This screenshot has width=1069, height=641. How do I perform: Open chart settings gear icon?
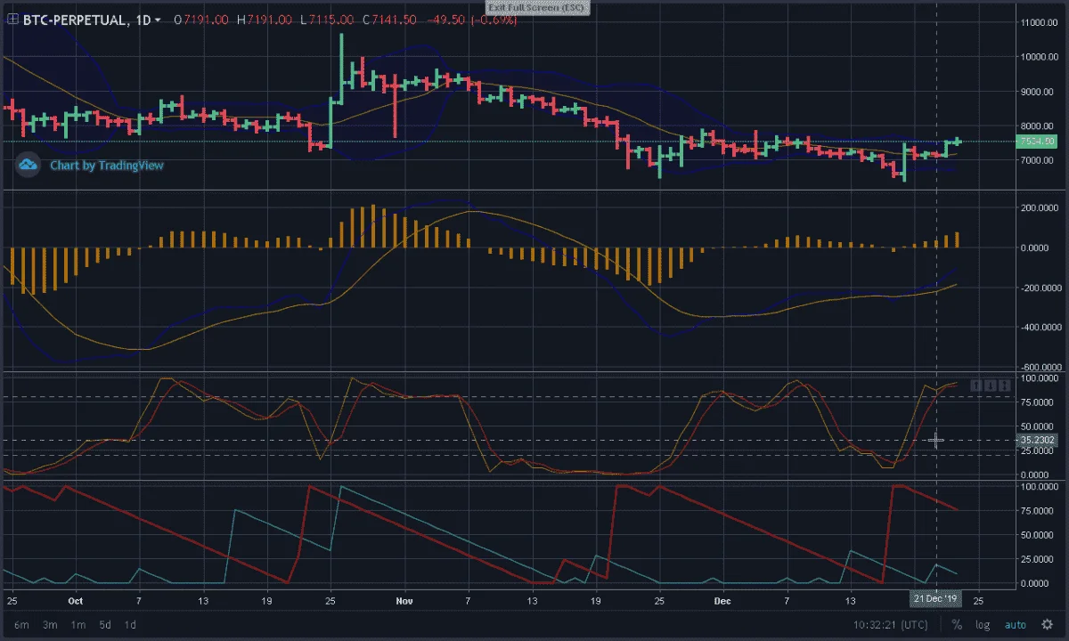pos(1049,624)
